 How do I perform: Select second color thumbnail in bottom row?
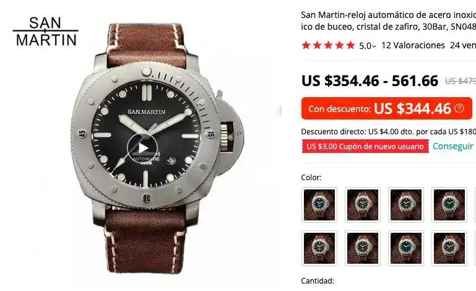[x=363, y=248]
